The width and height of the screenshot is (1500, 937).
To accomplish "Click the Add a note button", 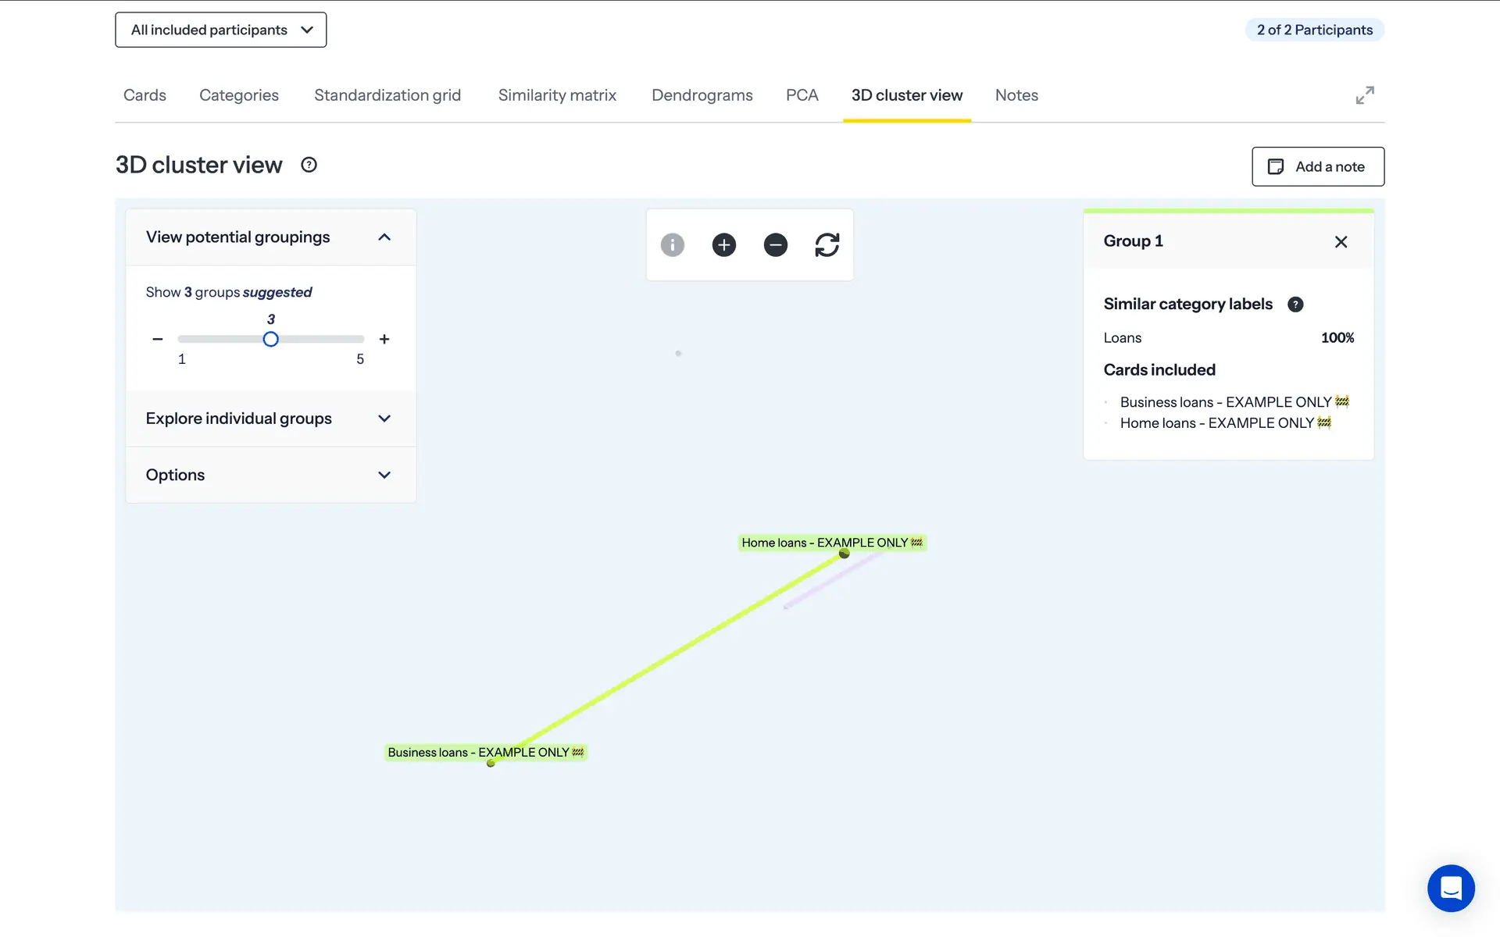I will [1317, 166].
